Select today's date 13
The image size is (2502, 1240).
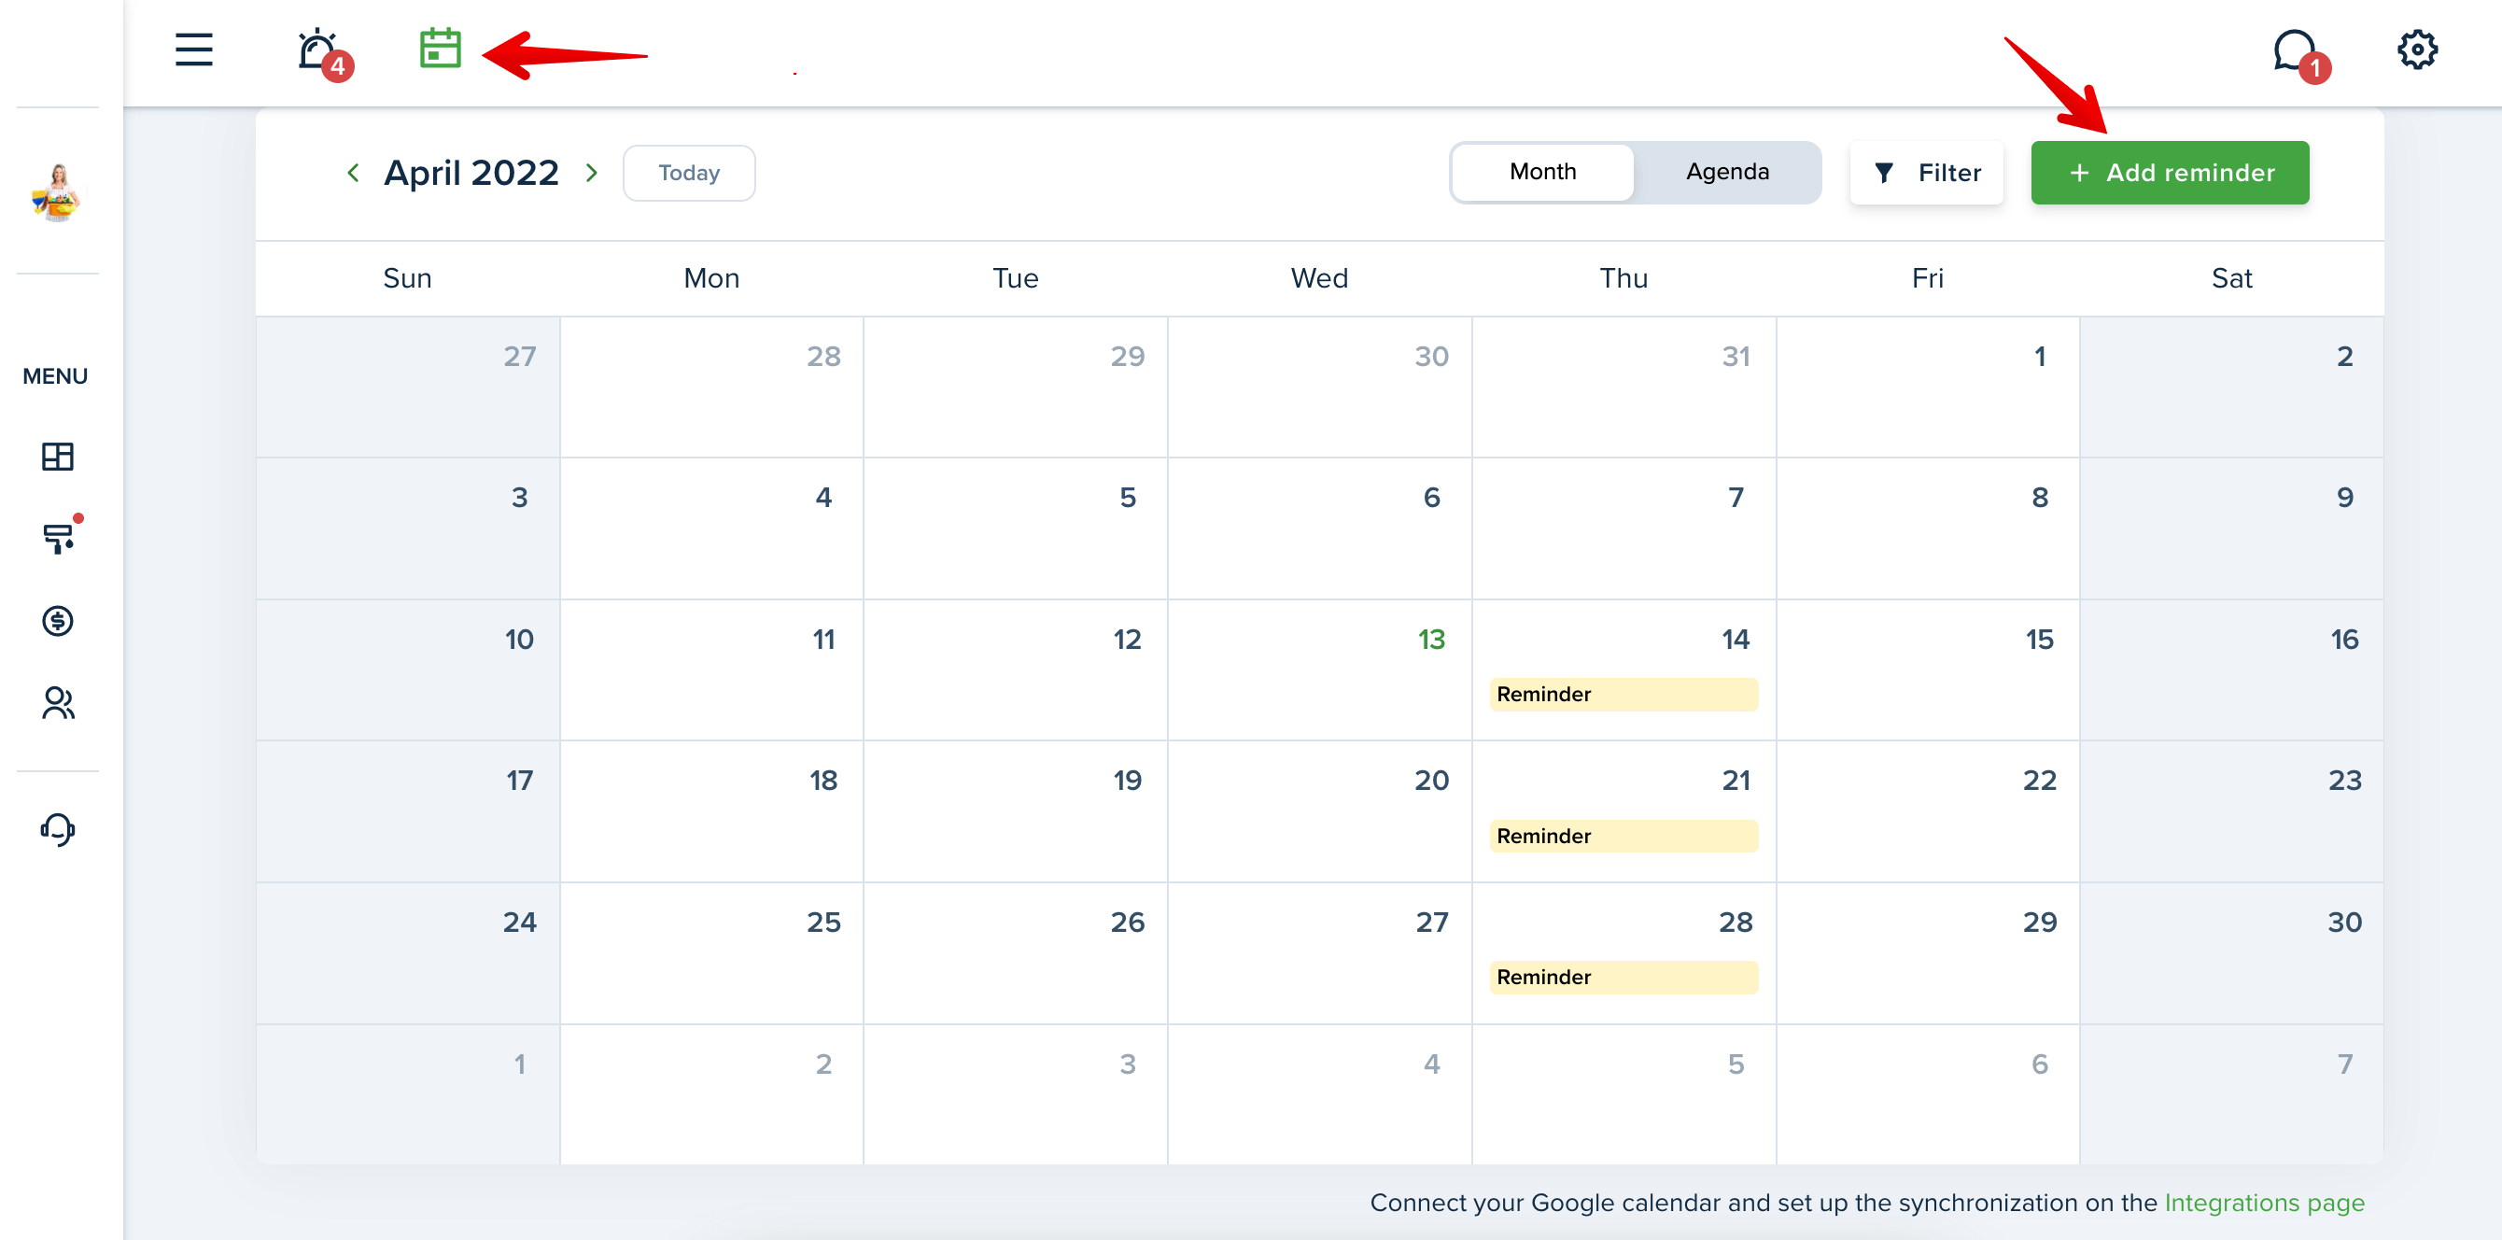coord(1319,670)
